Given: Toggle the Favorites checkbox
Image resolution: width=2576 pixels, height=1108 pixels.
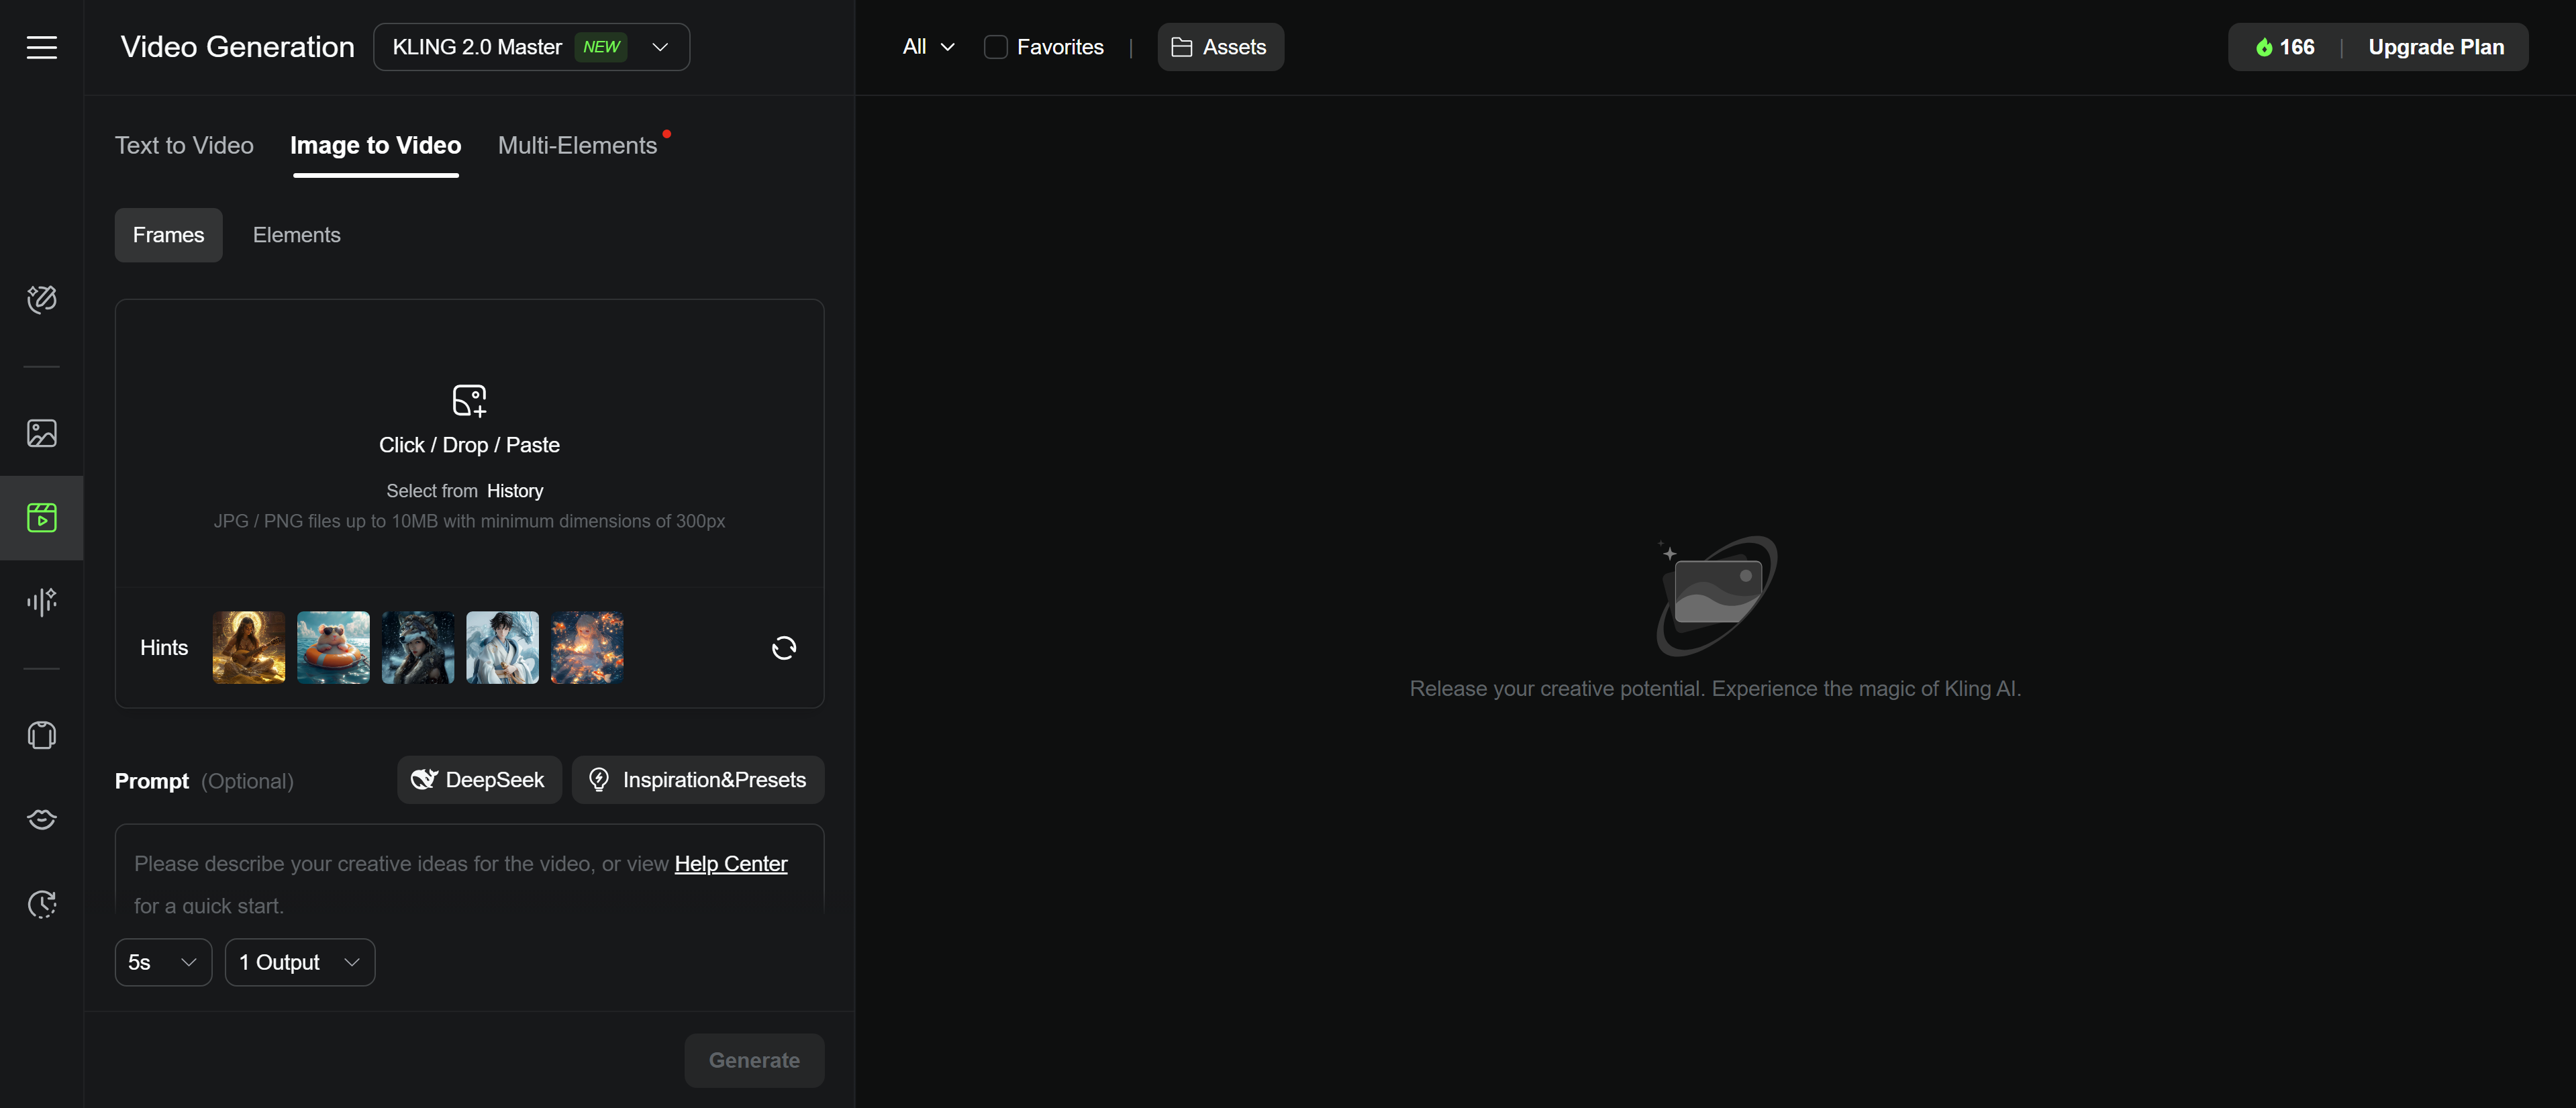Looking at the screenshot, I should coord(995,47).
